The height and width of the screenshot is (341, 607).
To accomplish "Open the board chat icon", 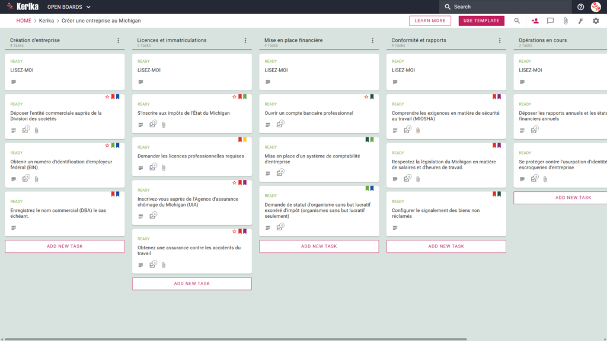I will (550, 21).
